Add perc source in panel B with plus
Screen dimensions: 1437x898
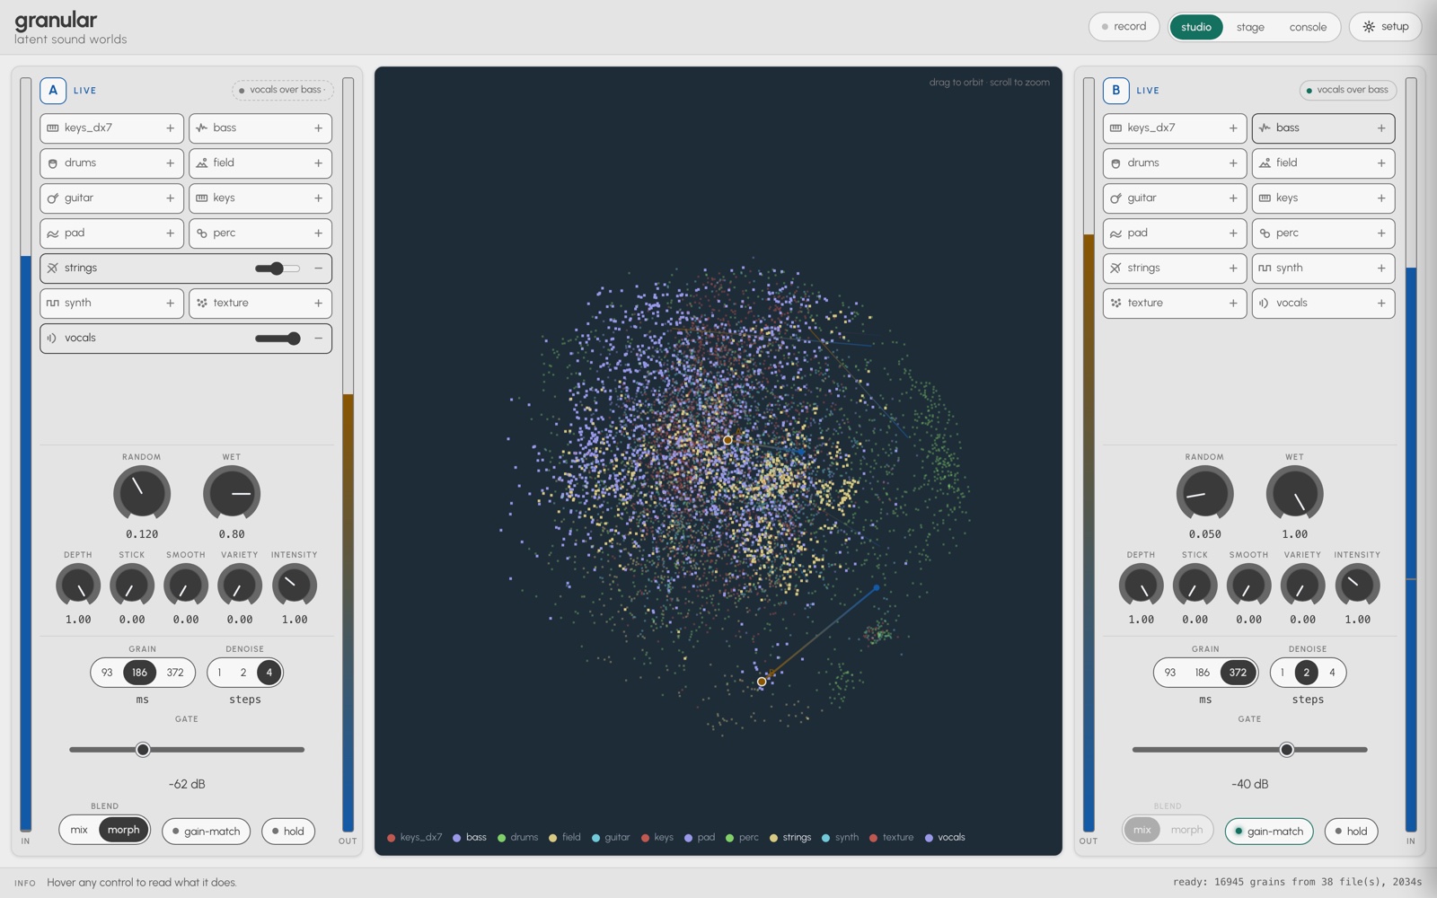tap(1381, 233)
